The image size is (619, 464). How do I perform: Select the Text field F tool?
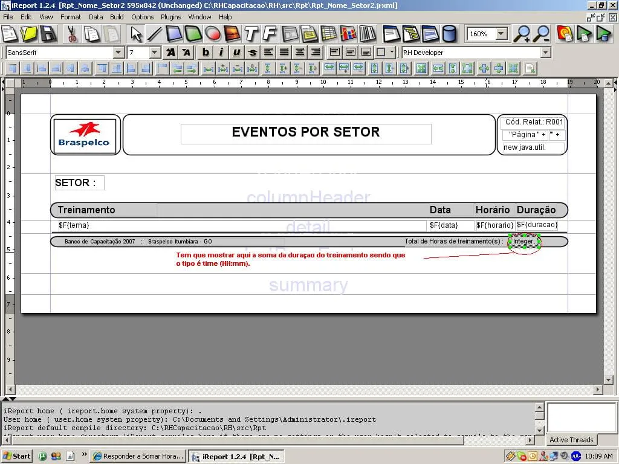[270, 34]
